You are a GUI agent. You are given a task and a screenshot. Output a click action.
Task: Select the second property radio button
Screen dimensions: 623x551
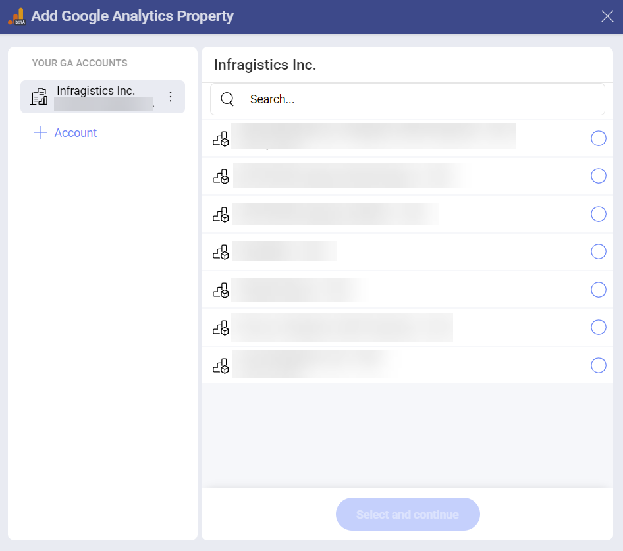click(x=599, y=176)
